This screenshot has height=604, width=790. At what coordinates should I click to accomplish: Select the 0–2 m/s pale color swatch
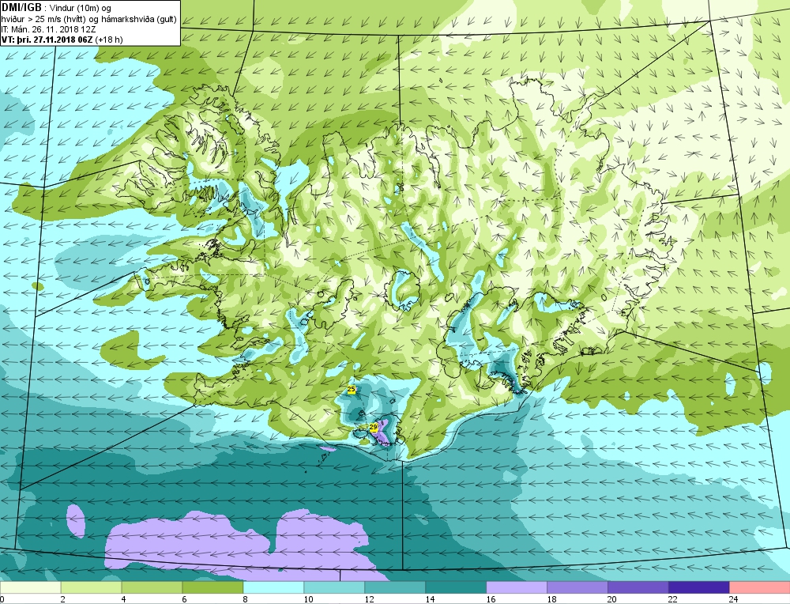(x=30, y=587)
